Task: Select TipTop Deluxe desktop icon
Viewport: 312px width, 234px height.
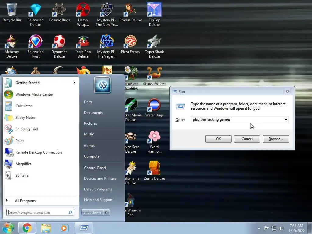Action: coord(154,14)
